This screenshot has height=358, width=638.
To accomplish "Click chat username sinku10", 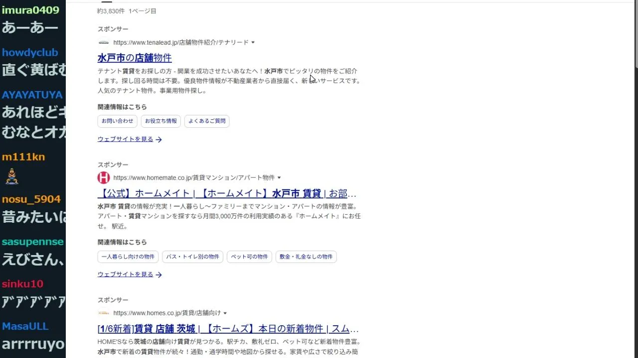I will click(22, 284).
